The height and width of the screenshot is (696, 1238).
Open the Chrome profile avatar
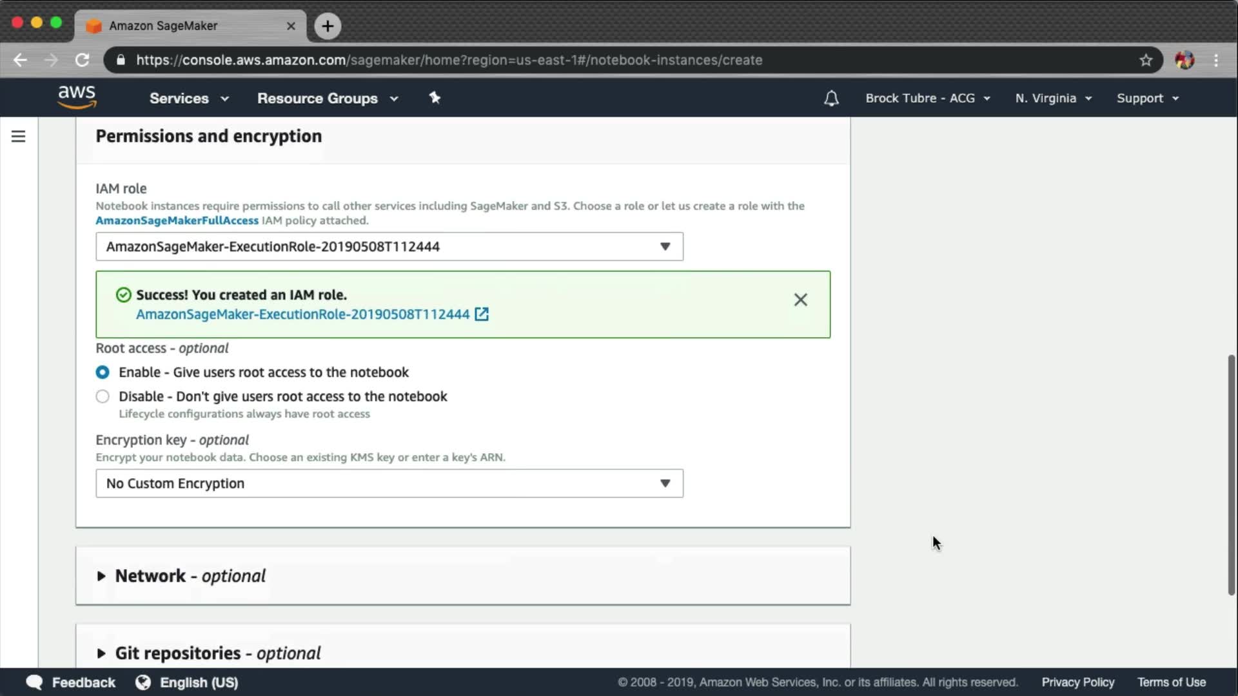[1184, 60]
